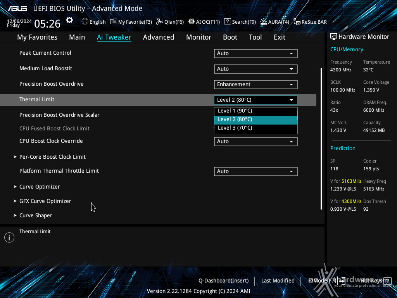Choose Level 1 (90°C) option
397x298 pixels.
[256, 111]
